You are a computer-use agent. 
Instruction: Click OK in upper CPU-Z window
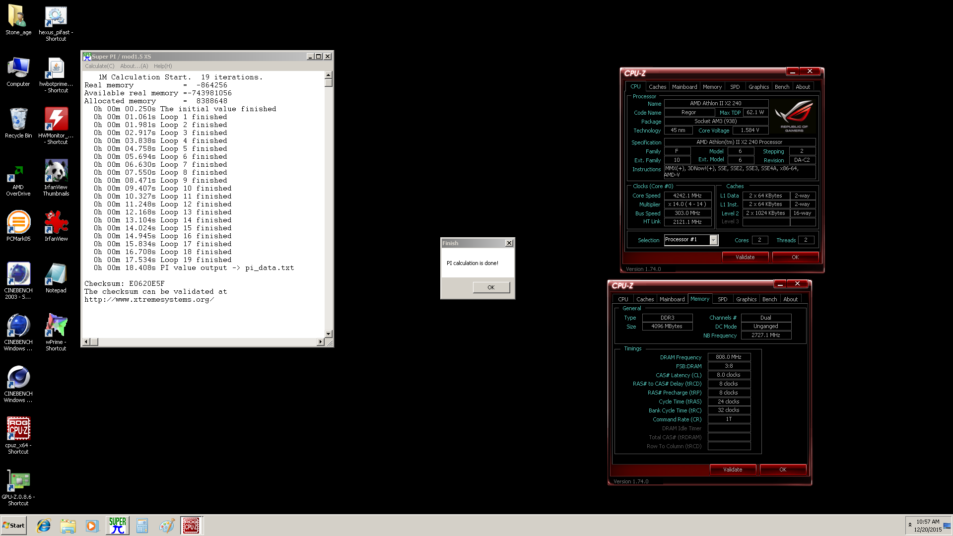795,257
